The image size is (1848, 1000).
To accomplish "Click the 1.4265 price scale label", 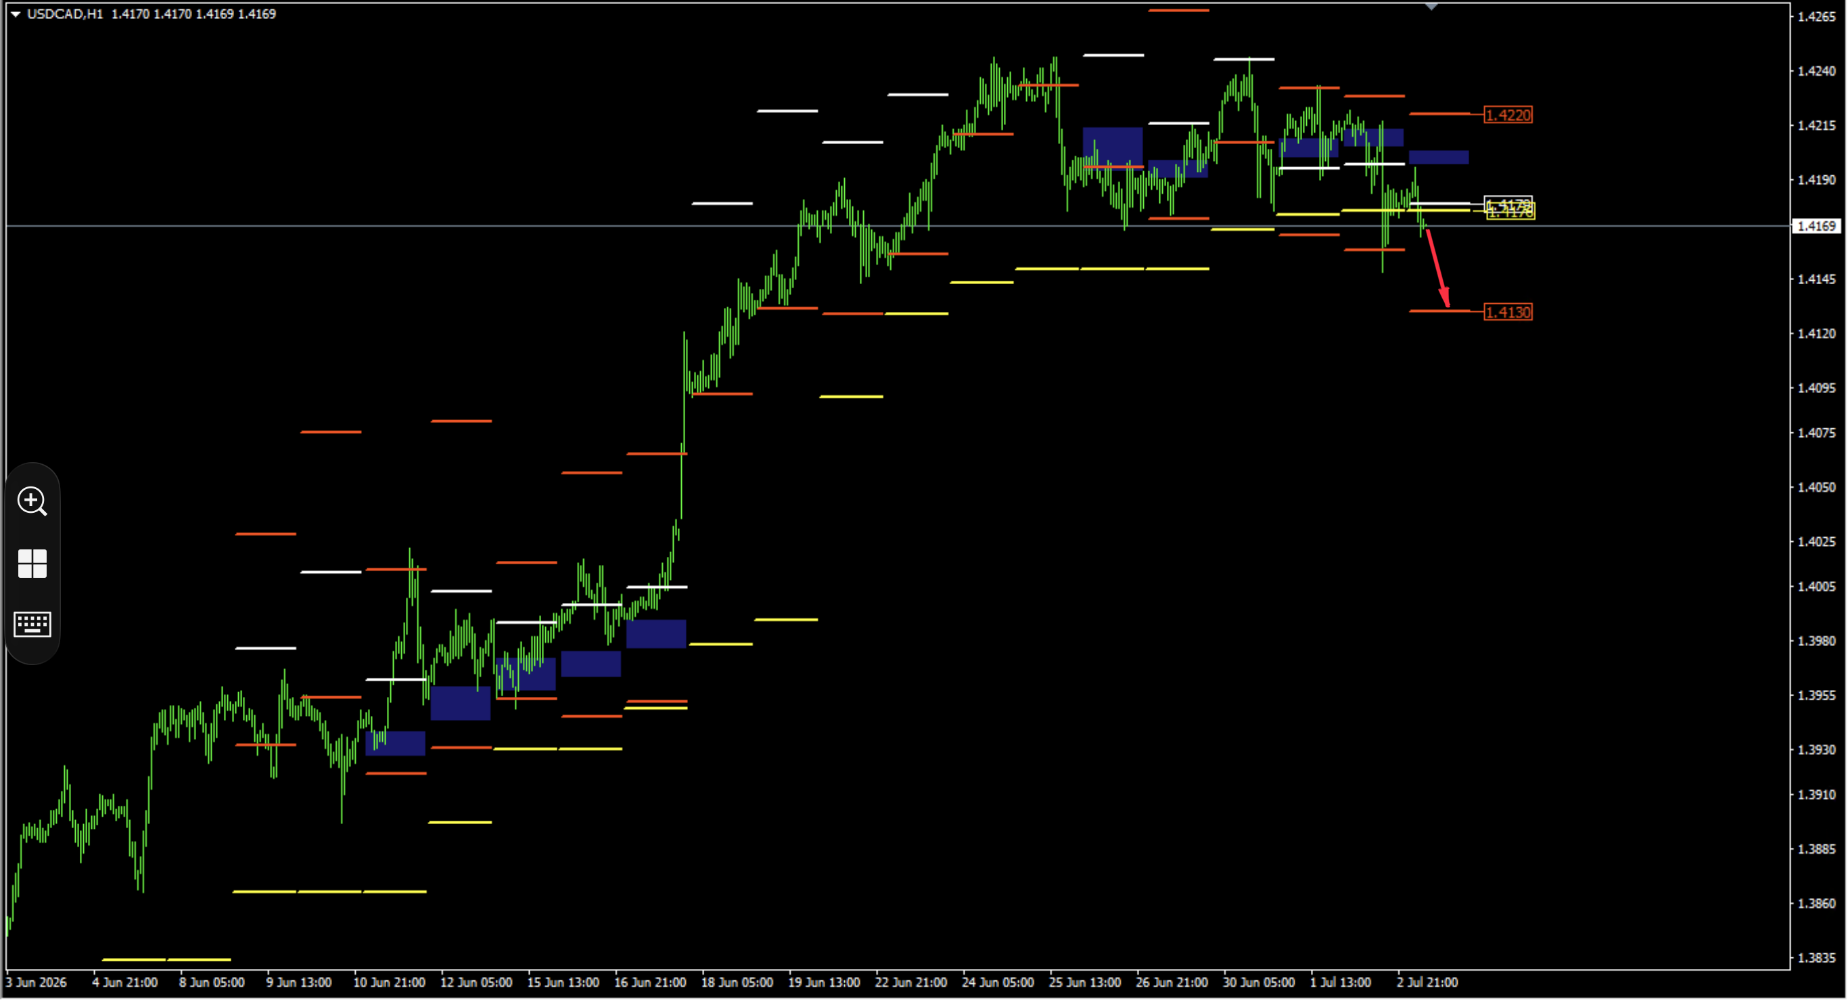I will [x=1817, y=16].
